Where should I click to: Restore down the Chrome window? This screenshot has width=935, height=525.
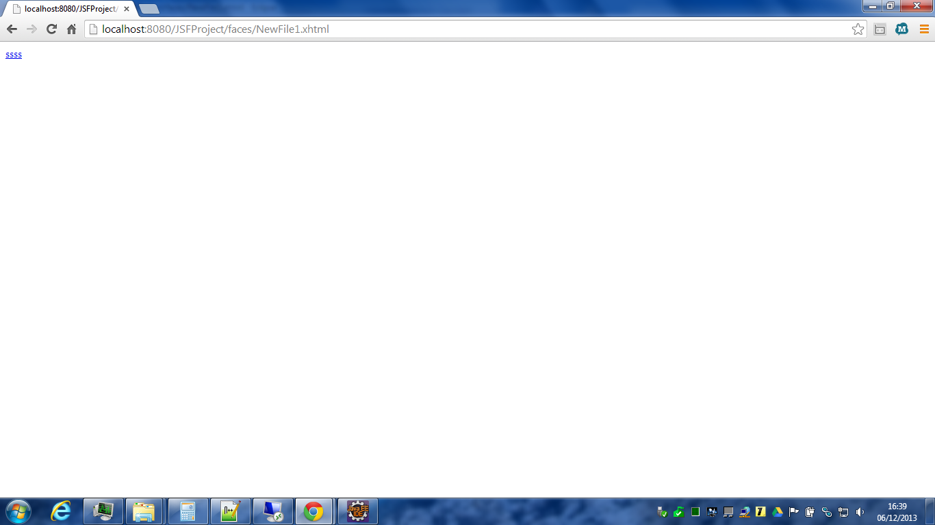coord(891,5)
